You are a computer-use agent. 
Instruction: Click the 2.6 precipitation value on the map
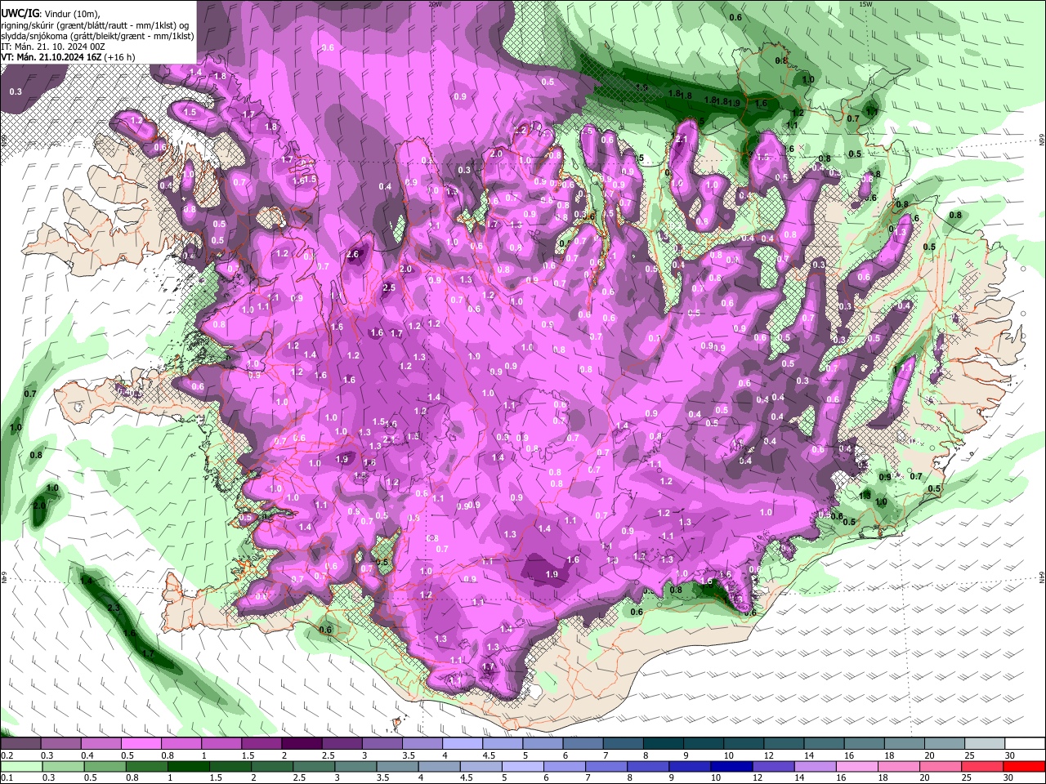pos(352,254)
